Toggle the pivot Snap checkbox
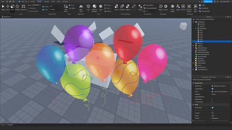232x130 pixels. click(x=70, y=5)
